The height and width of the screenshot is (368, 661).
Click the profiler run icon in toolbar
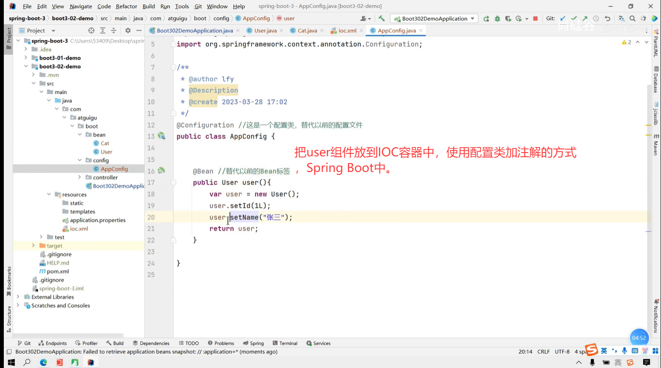[x=519, y=19]
